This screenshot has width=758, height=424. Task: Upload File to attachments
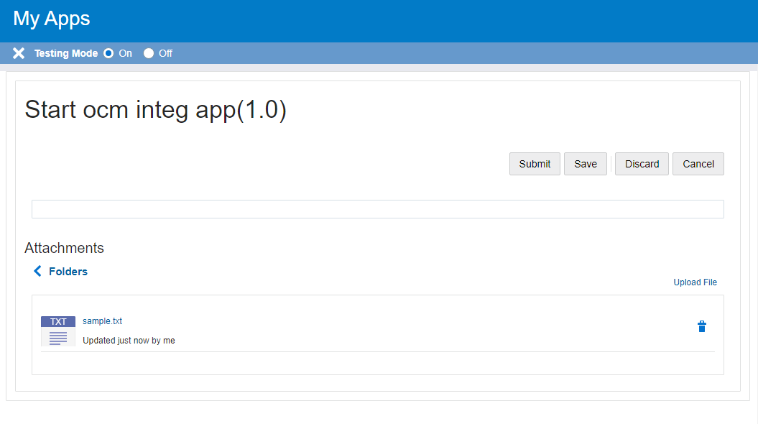click(695, 282)
